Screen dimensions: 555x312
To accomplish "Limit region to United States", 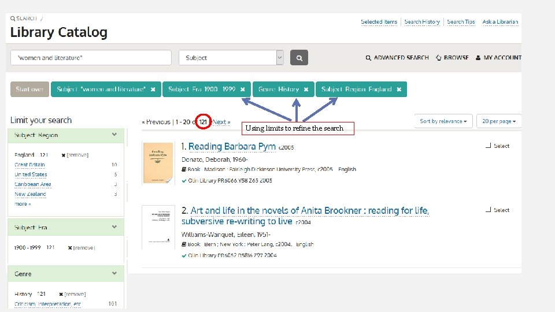I will pos(31,174).
